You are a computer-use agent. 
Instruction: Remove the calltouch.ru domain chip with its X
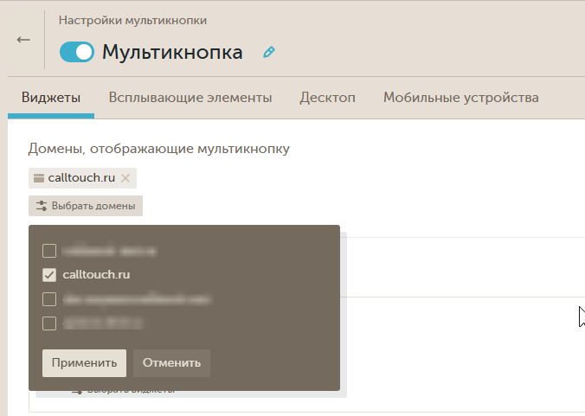tap(125, 178)
